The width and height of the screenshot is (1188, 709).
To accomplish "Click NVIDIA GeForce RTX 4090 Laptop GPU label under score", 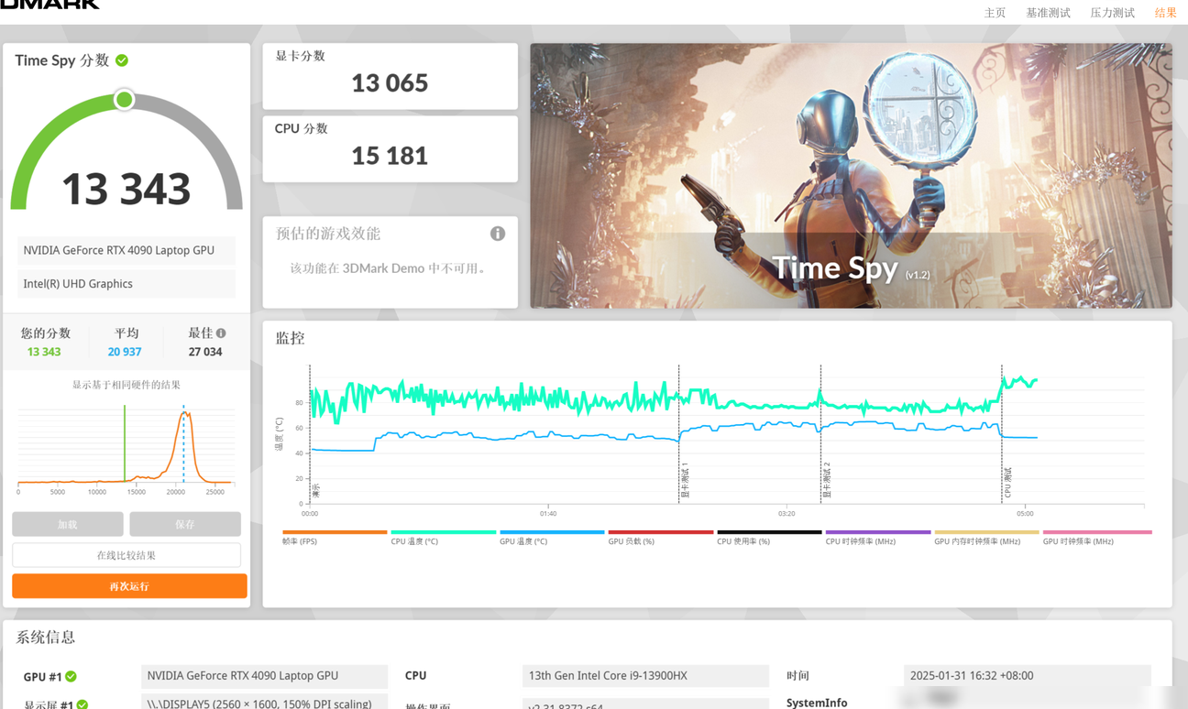I will click(x=126, y=250).
